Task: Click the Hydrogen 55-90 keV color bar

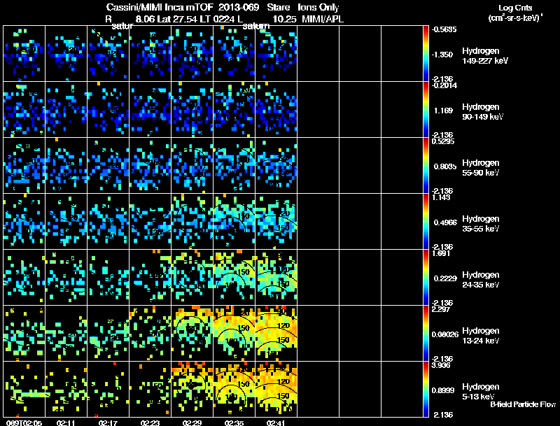Action: pos(426,166)
